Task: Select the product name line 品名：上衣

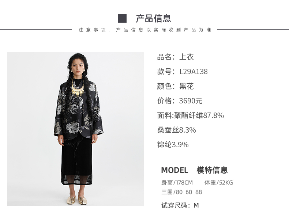Action: (175, 57)
